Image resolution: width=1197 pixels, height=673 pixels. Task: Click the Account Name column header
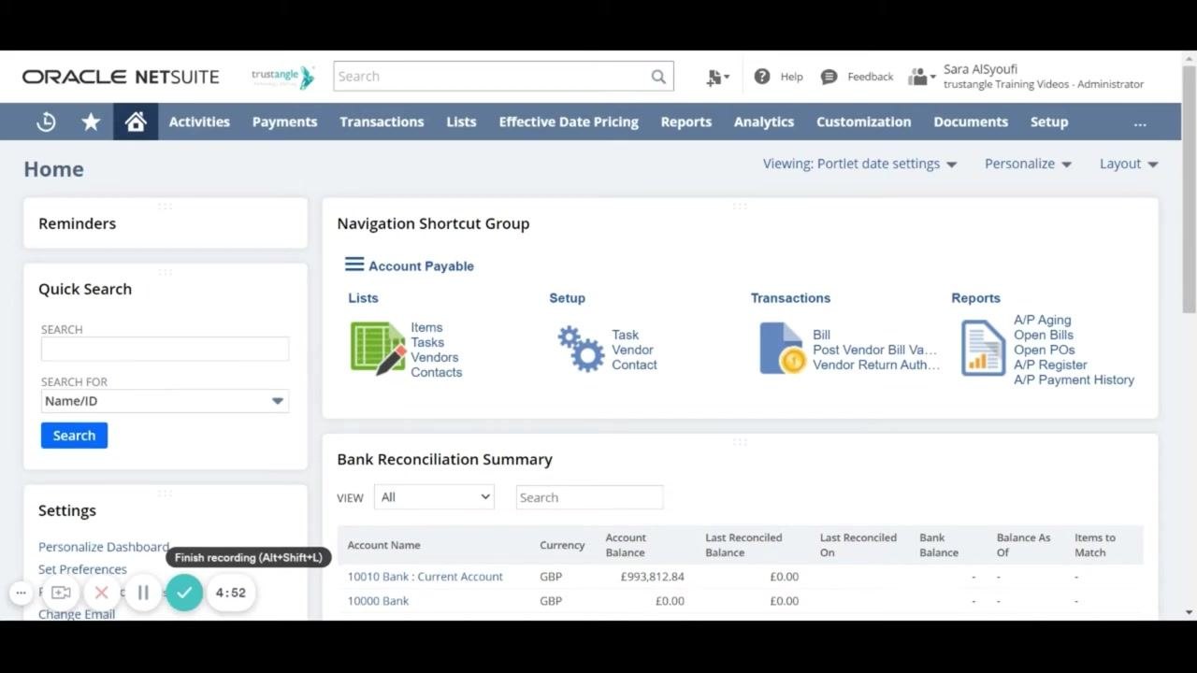383,545
